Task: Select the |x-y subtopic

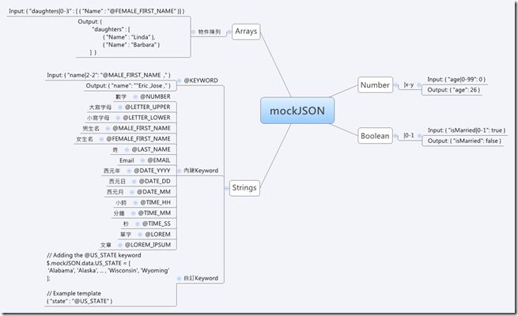Action: 409,85
